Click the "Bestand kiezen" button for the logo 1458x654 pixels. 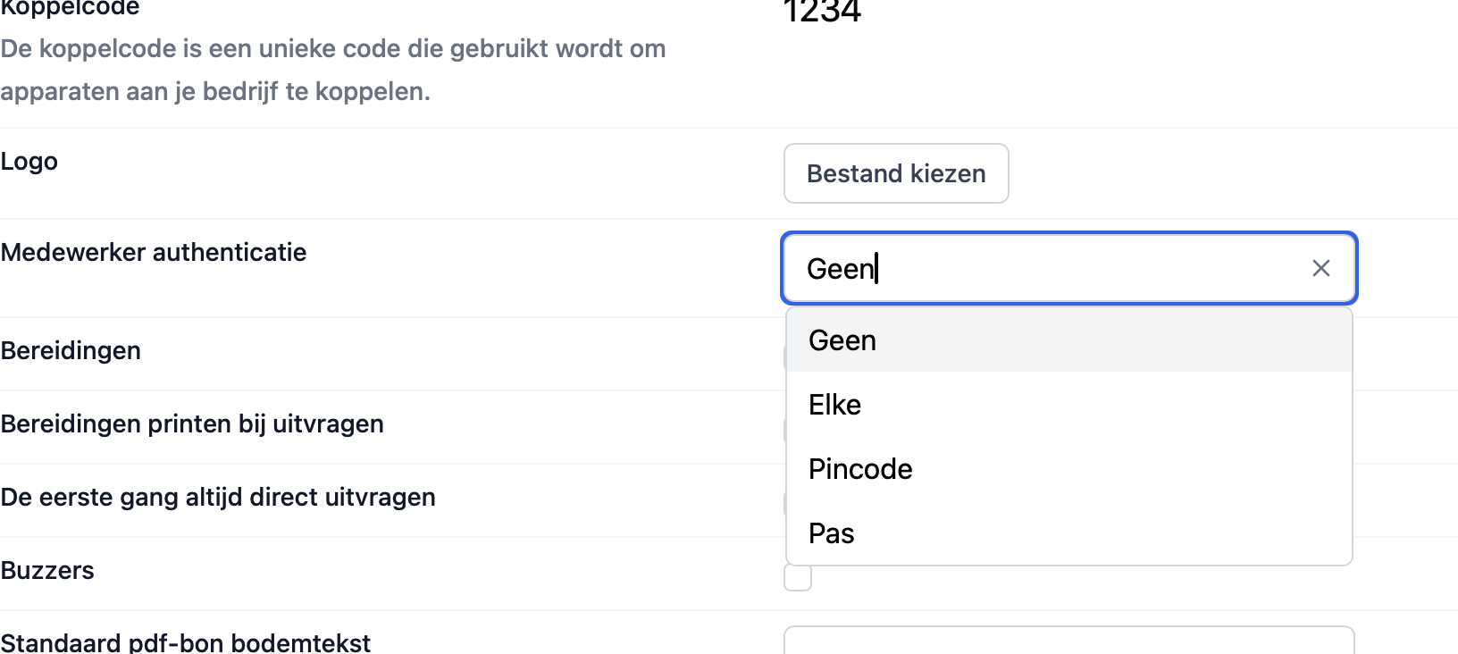click(895, 173)
